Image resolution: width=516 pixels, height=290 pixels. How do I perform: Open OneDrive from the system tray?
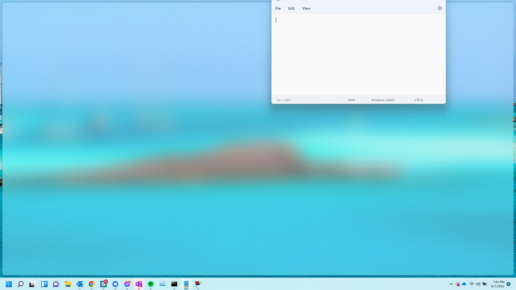[464, 284]
